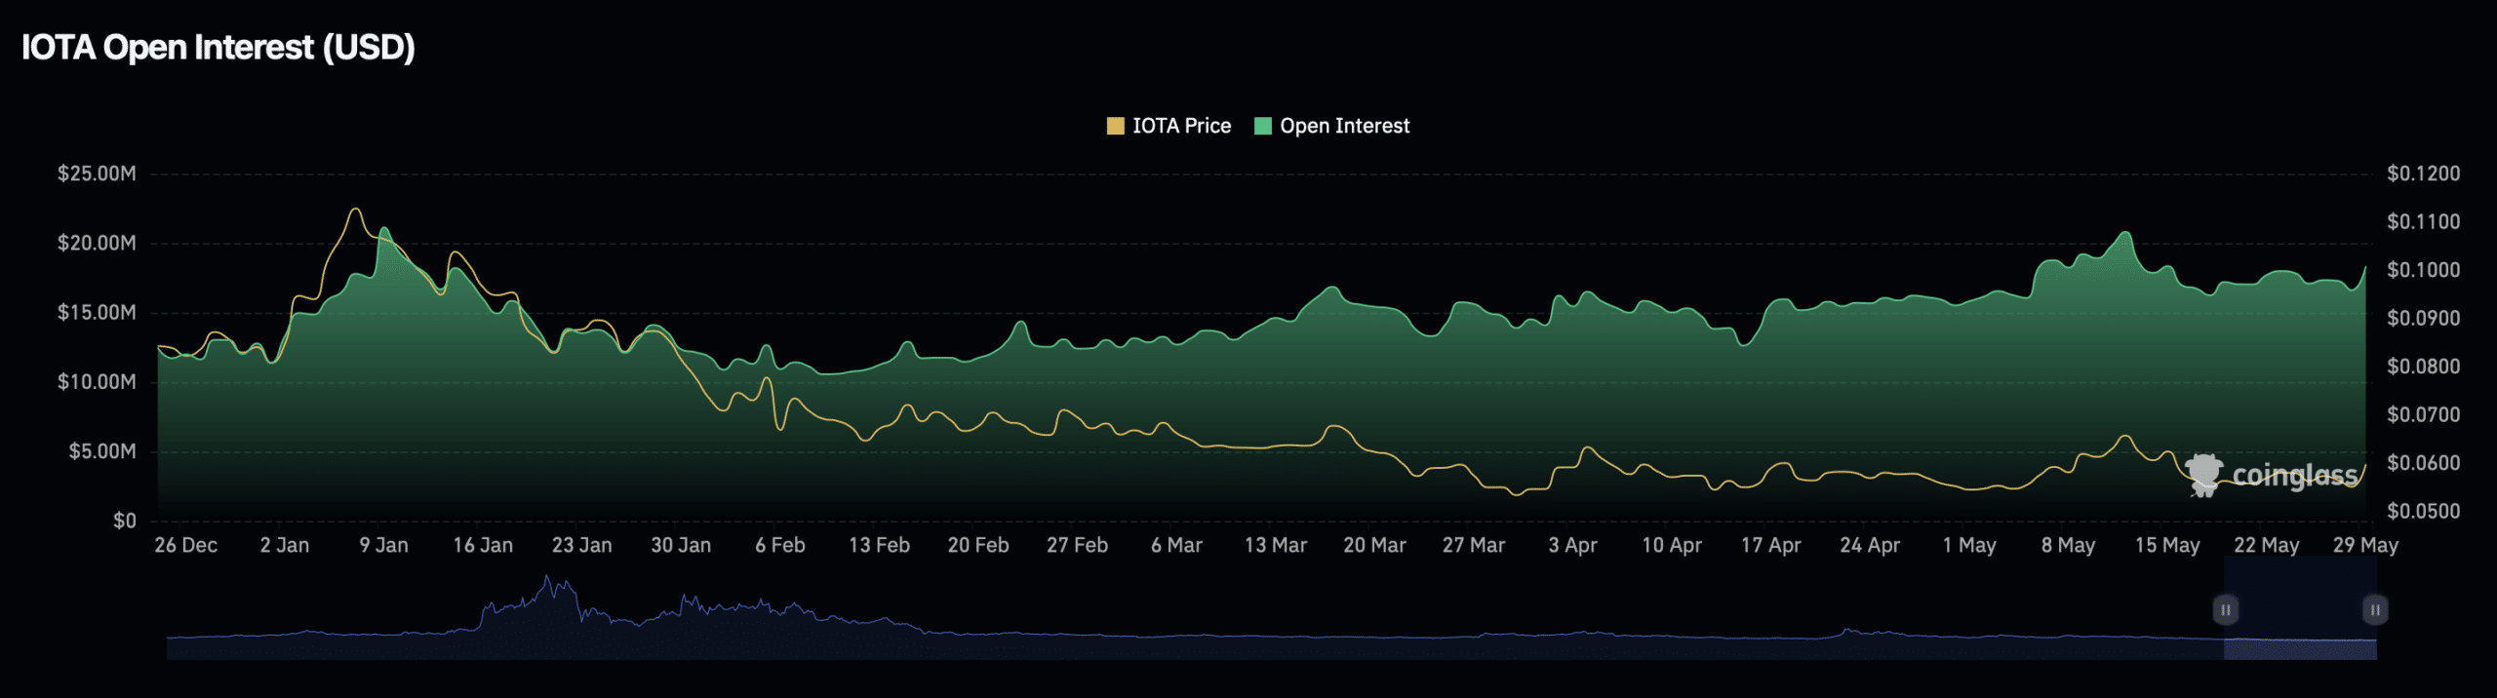Click the 9 Jan date label
The height and width of the screenshot is (698, 2497).
383,545
